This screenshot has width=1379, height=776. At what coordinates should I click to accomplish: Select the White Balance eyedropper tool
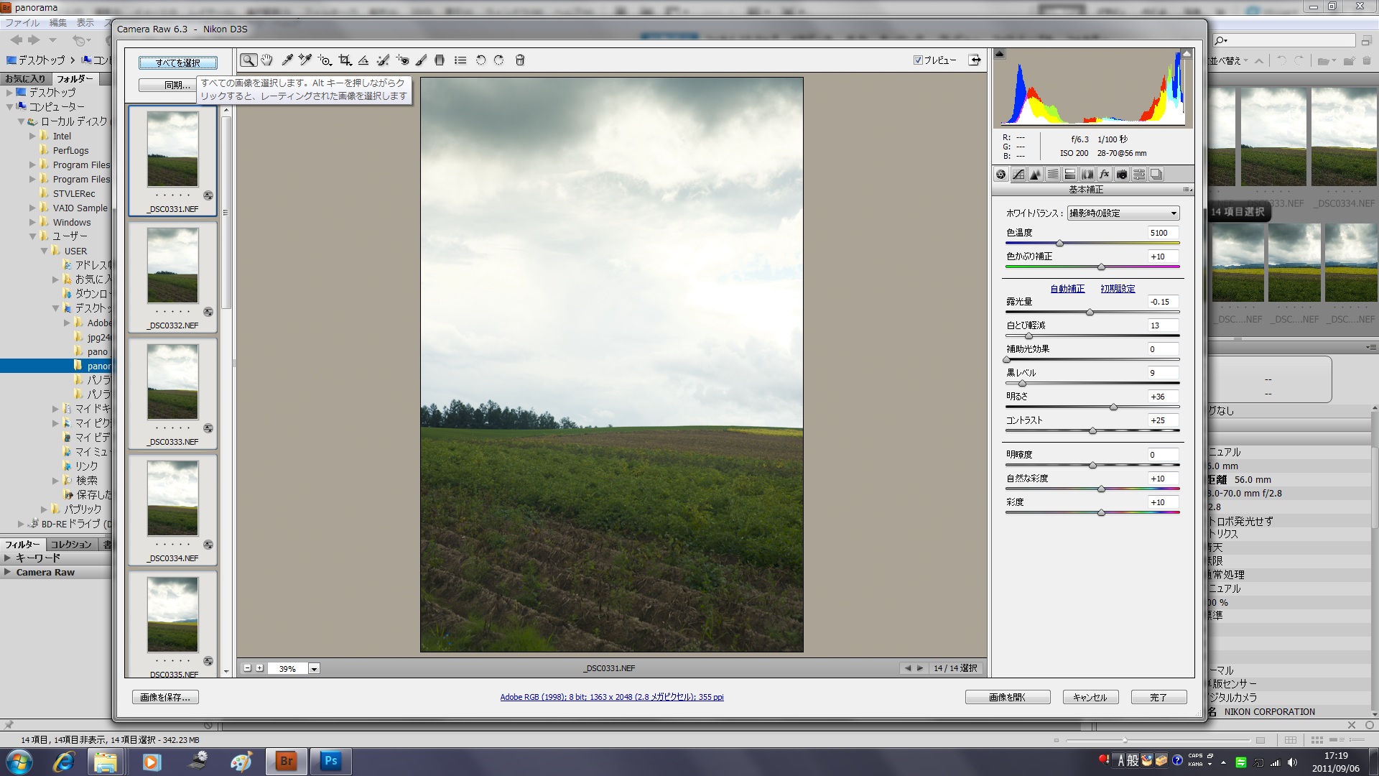287,60
